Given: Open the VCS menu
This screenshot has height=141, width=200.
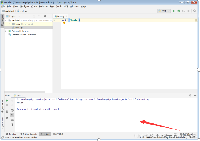Looking at the screenshot, I should [66, 7].
